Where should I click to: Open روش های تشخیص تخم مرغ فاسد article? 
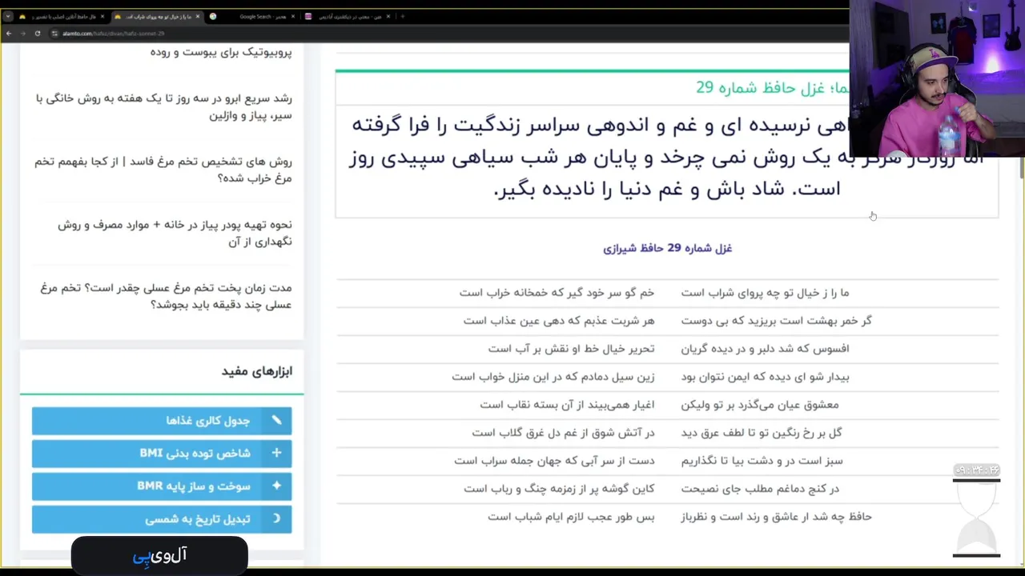point(163,170)
